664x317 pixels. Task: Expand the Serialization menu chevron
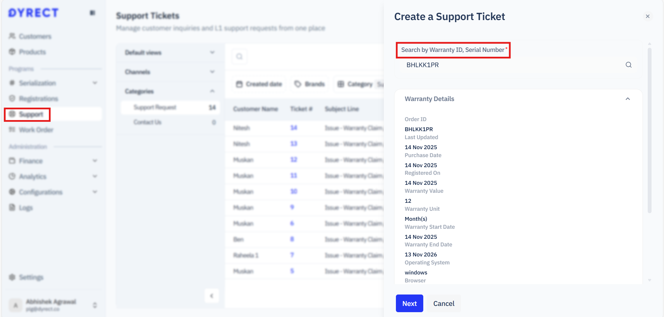95,83
